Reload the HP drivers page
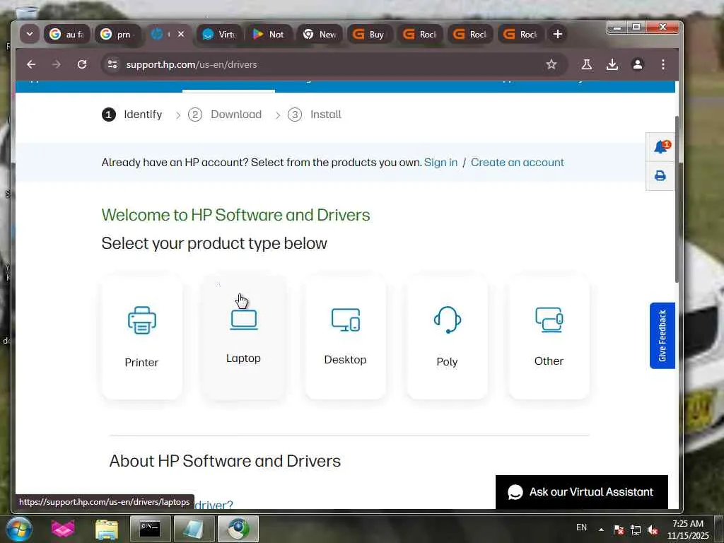The image size is (724, 543). pyautogui.click(x=82, y=64)
